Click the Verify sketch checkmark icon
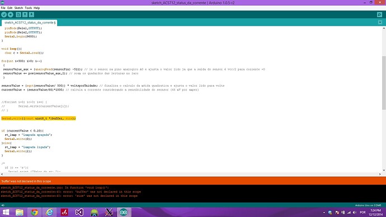Screen dimensions: 386x217 pyautogui.click(x=4, y=15)
